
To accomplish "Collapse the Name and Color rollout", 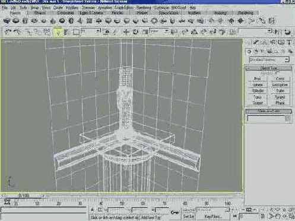I will tap(269, 111).
